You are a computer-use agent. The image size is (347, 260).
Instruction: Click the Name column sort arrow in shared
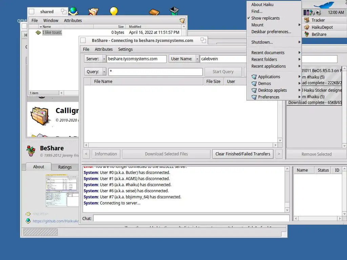coord(41,27)
